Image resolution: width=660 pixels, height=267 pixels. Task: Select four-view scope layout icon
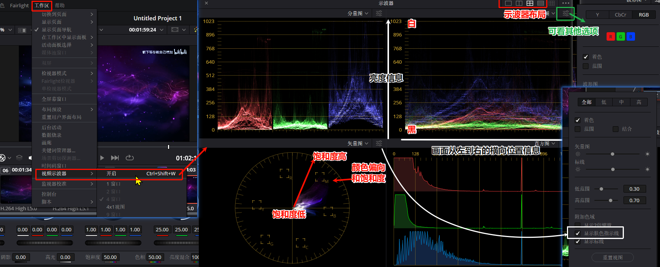[x=530, y=3]
